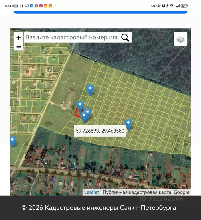Select the topmost blue map marker
Viewport: 201px width, 220px height.
(x=90, y=90)
